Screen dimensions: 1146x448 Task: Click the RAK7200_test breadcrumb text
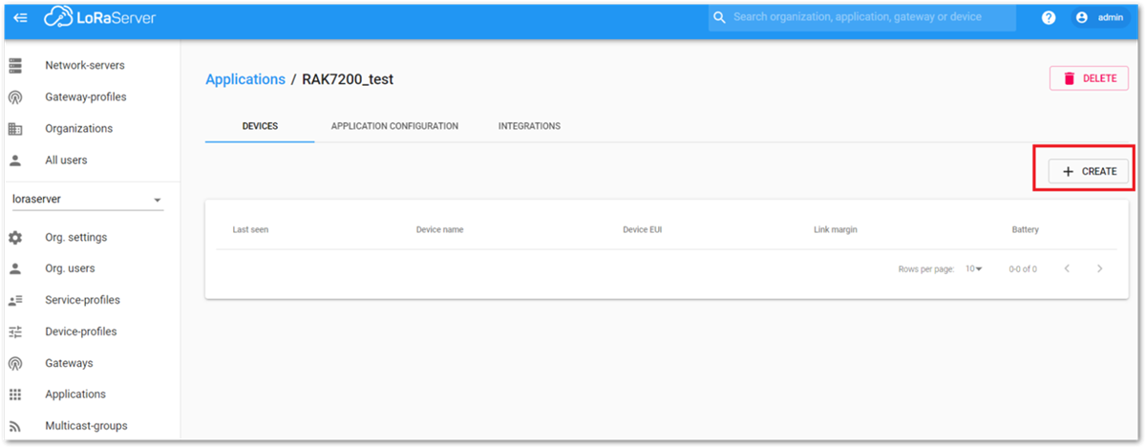click(x=348, y=79)
